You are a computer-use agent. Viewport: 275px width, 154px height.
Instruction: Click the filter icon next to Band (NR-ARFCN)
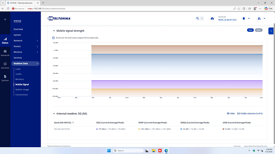[x=73, y=123]
